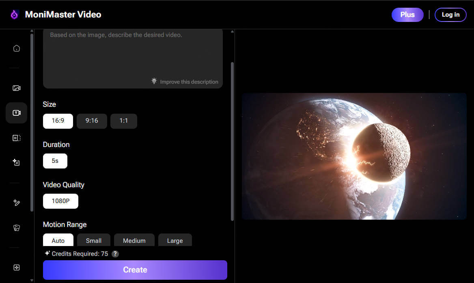
Task: Set Motion Range to Medium
Action: pos(134,240)
